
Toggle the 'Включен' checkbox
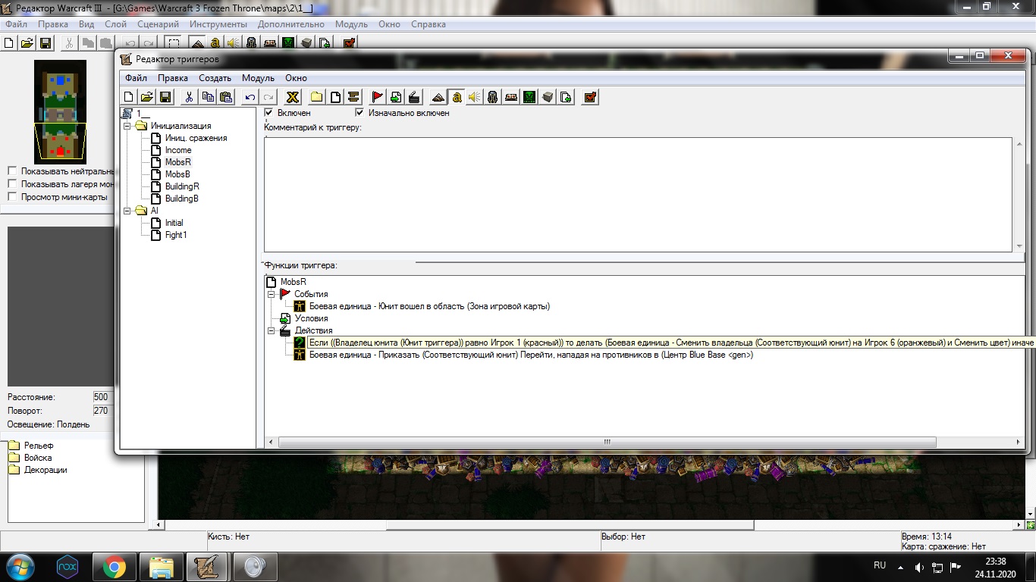[x=268, y=113]
